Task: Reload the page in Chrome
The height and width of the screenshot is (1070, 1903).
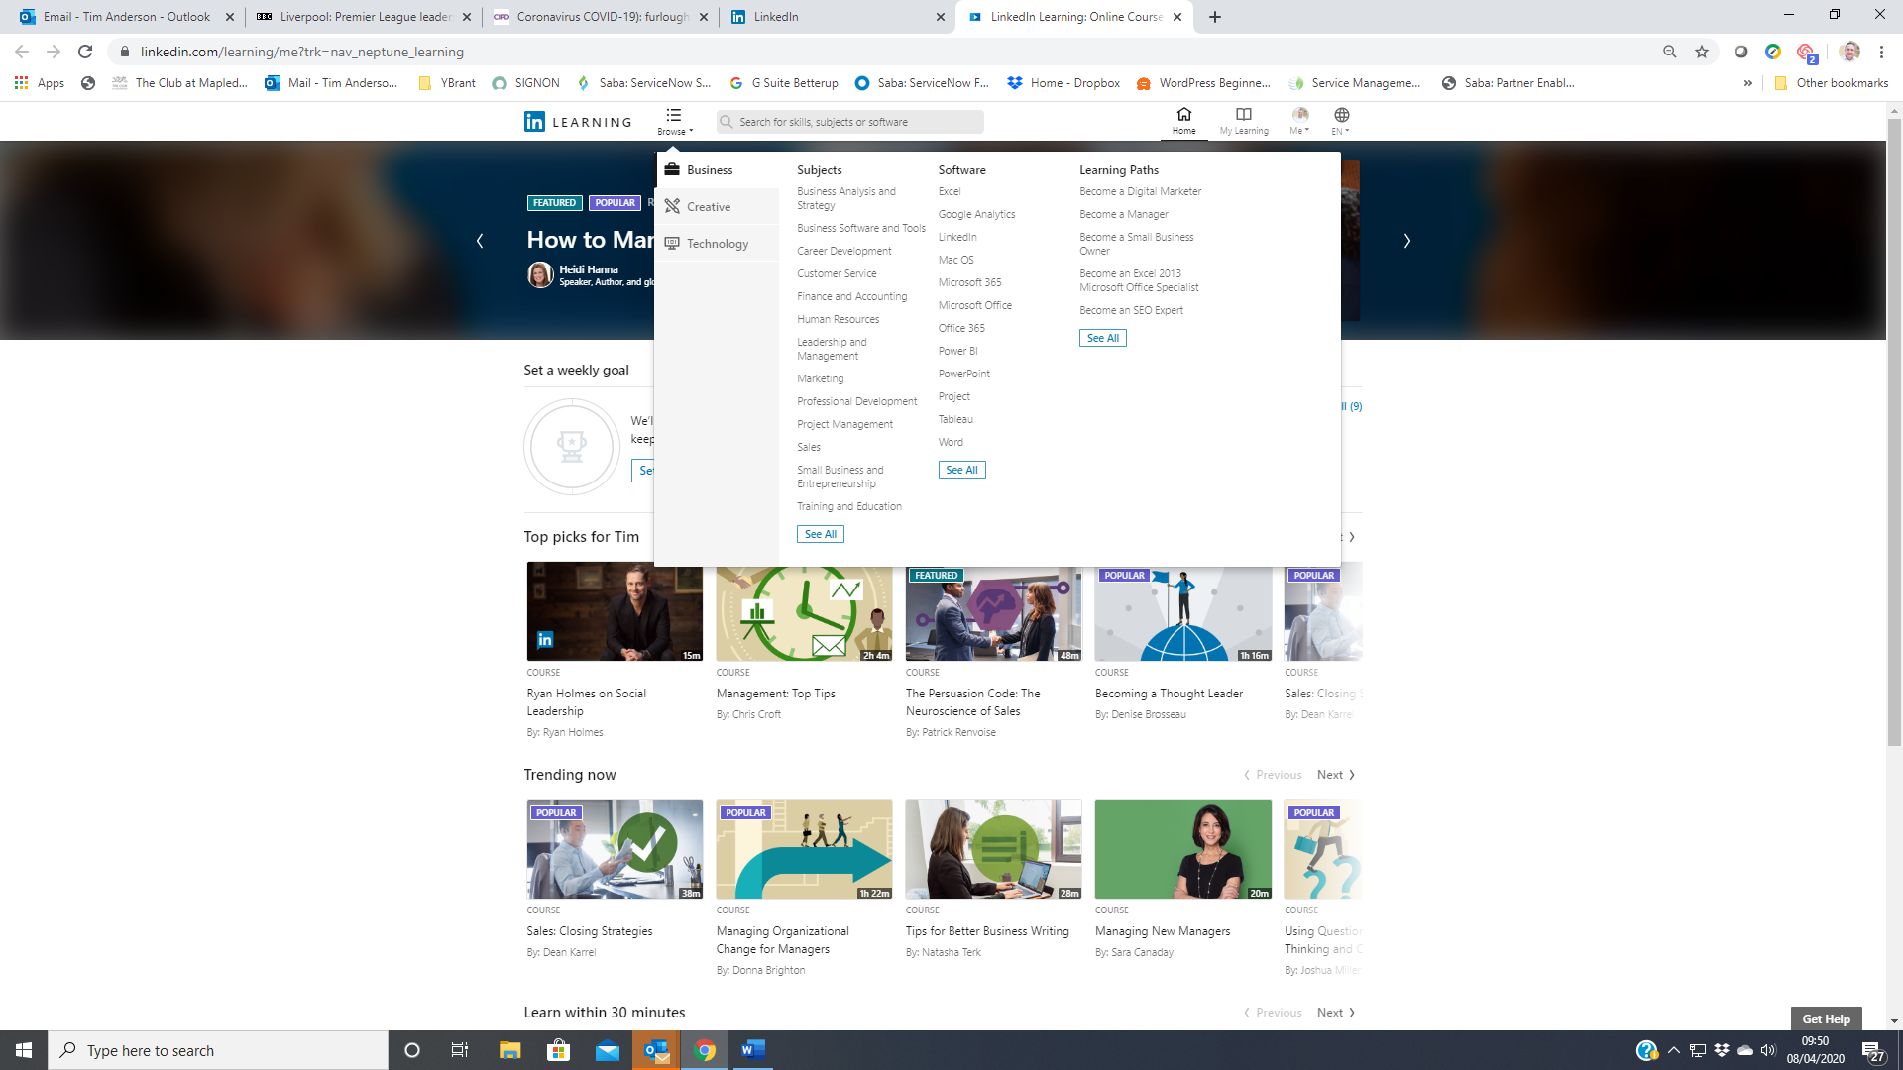Action: [x=85, y=52]
